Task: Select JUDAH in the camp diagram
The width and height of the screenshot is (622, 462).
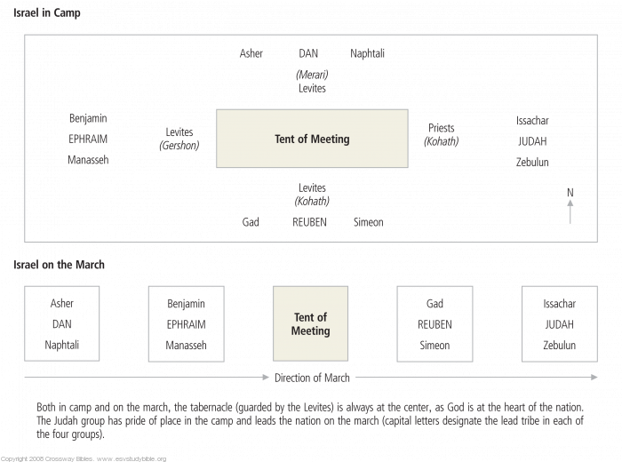Action: 532,141
